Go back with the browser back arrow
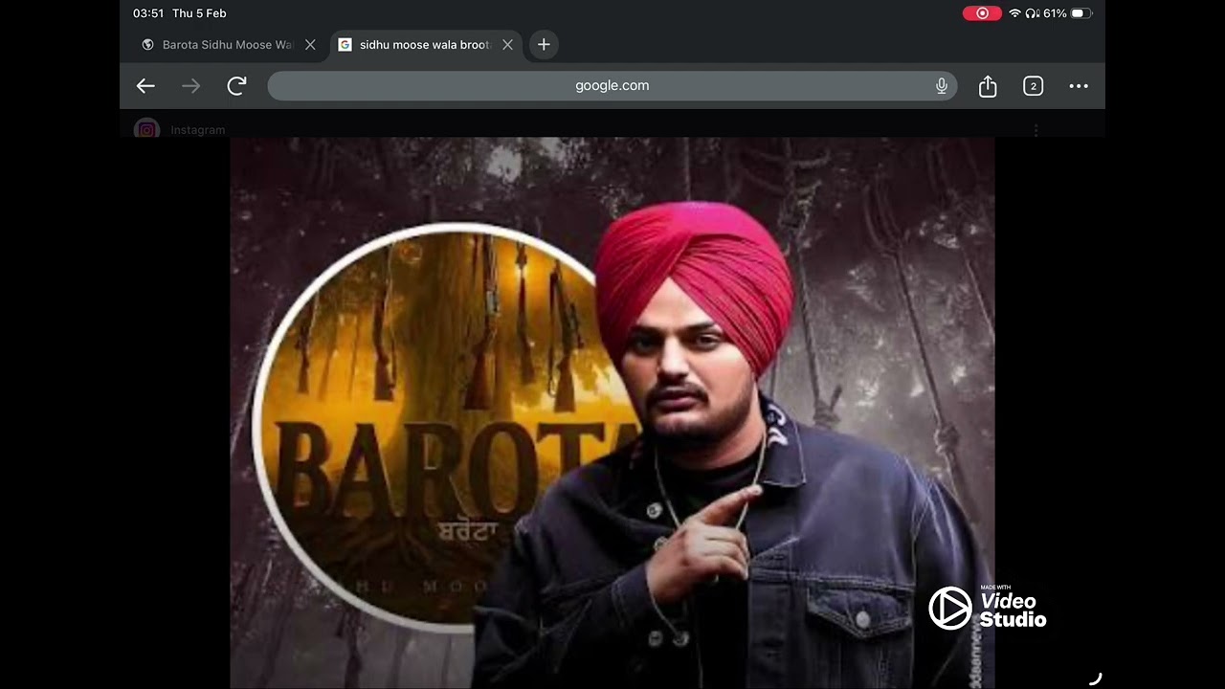 click(x=145, y=86)
